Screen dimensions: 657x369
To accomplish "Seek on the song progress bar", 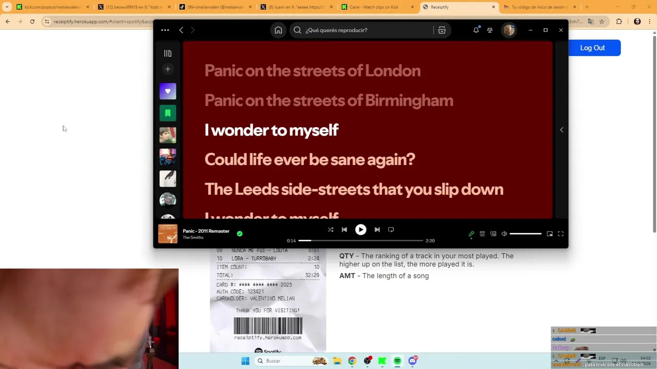I will click(x=361, y=240).
